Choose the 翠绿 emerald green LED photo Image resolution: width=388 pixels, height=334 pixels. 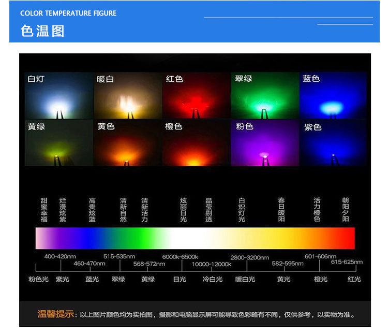pyautogui.click(x=264, y=96)
